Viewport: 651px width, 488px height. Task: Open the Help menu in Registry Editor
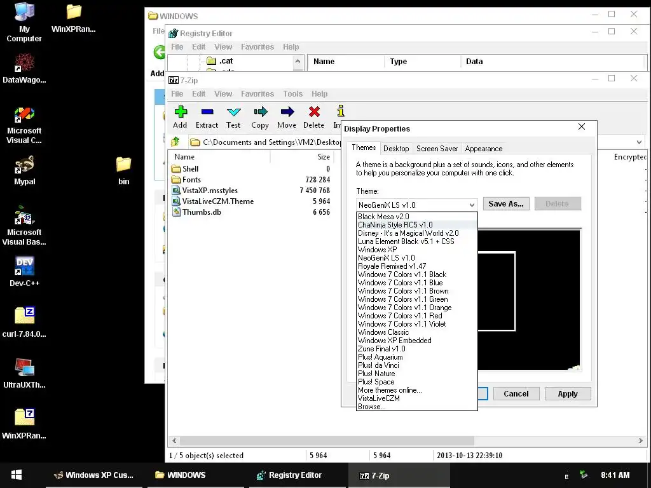click(291, 47)
